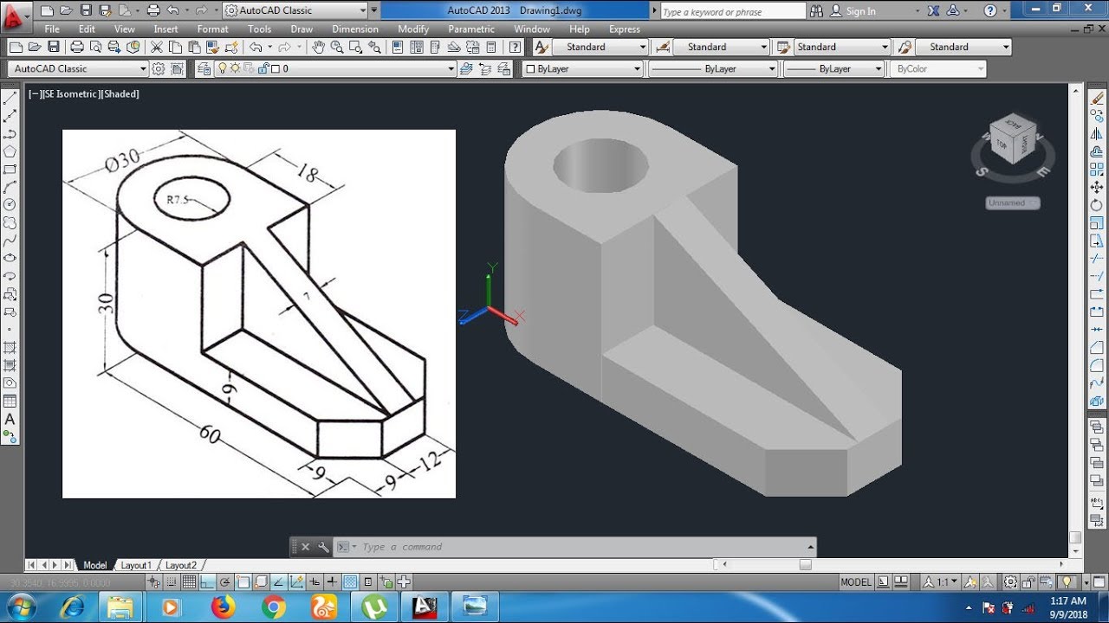
Task: Open Layer Properties Manager icon
Action: [x=204, y=68]
